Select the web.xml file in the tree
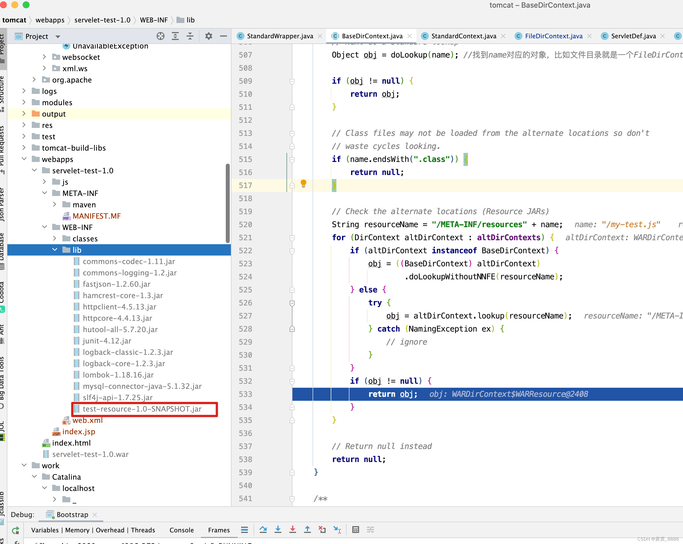Screen dimensions: 683x544 tap(87, 420)
